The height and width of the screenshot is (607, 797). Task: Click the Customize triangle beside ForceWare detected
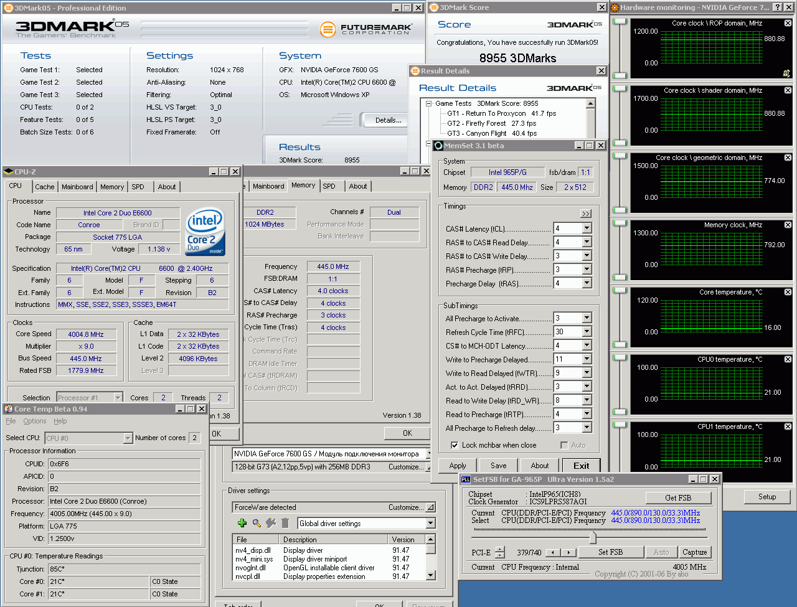[x=430, y=507]
